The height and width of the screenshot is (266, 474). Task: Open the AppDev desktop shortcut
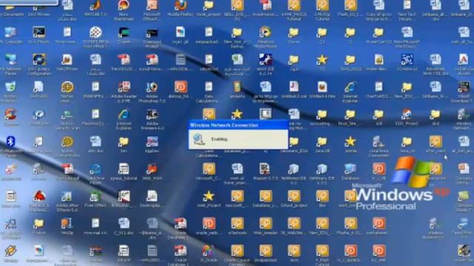pos(152,142)
